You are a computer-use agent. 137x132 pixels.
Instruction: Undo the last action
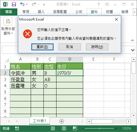pyautogui.click(x=22, y=4)
